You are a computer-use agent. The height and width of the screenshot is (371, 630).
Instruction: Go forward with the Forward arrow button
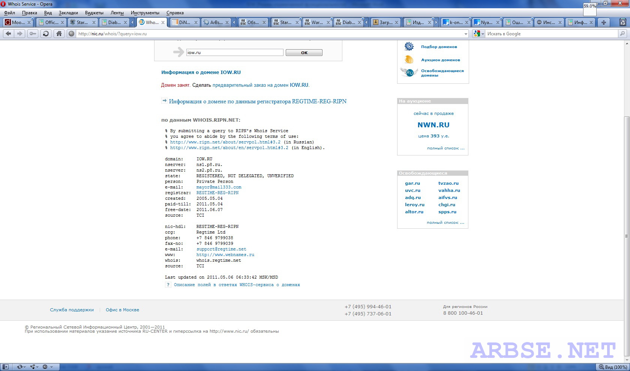pyautogui.click(x=19, y=33)
